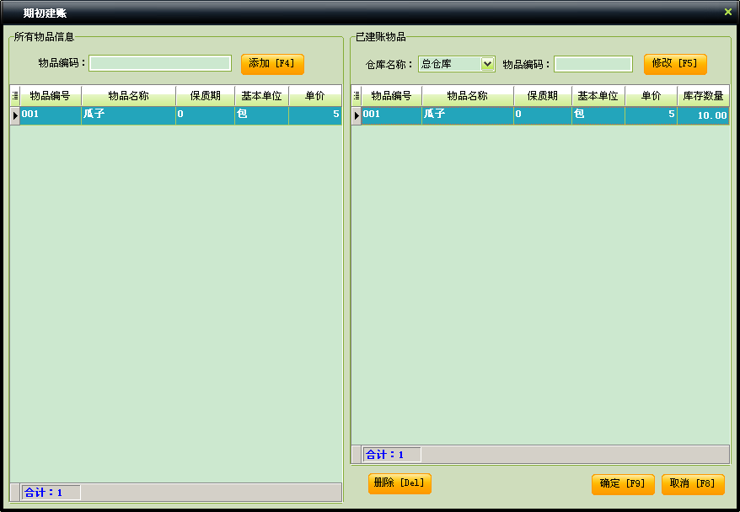This screenshot has width=740, height=512.
Task: Focus the left 物品编码 input field
Action: coord(160,63)
